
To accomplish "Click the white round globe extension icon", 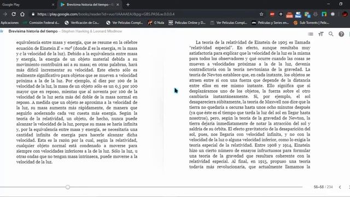I will [332, 14].
